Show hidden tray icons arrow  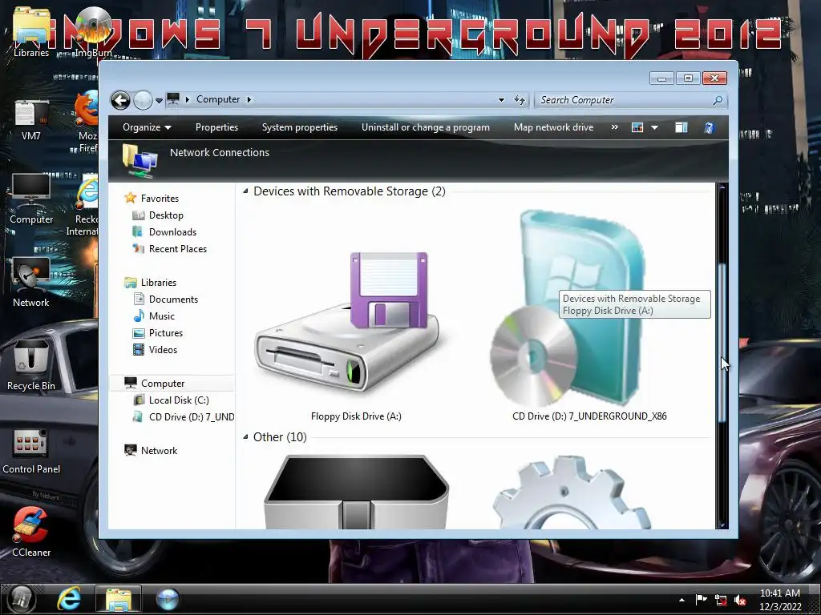point(681,600)
